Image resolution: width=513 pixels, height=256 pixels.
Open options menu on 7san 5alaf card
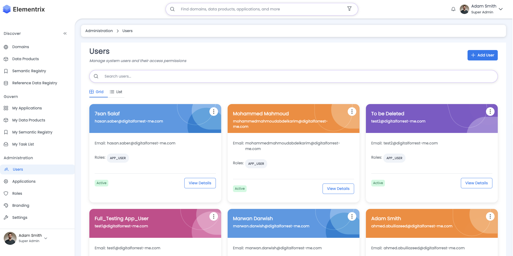pyautogui.click(x=213, y=112)
